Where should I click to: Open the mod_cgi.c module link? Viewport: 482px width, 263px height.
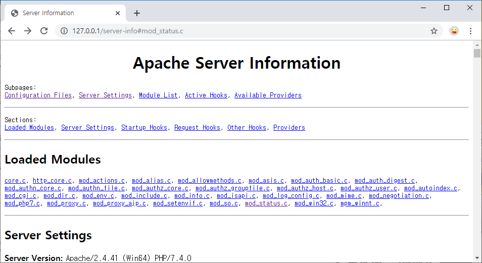(21, 196)
